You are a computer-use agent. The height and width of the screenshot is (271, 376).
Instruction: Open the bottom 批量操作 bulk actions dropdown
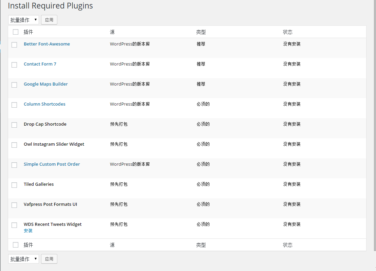23,259
